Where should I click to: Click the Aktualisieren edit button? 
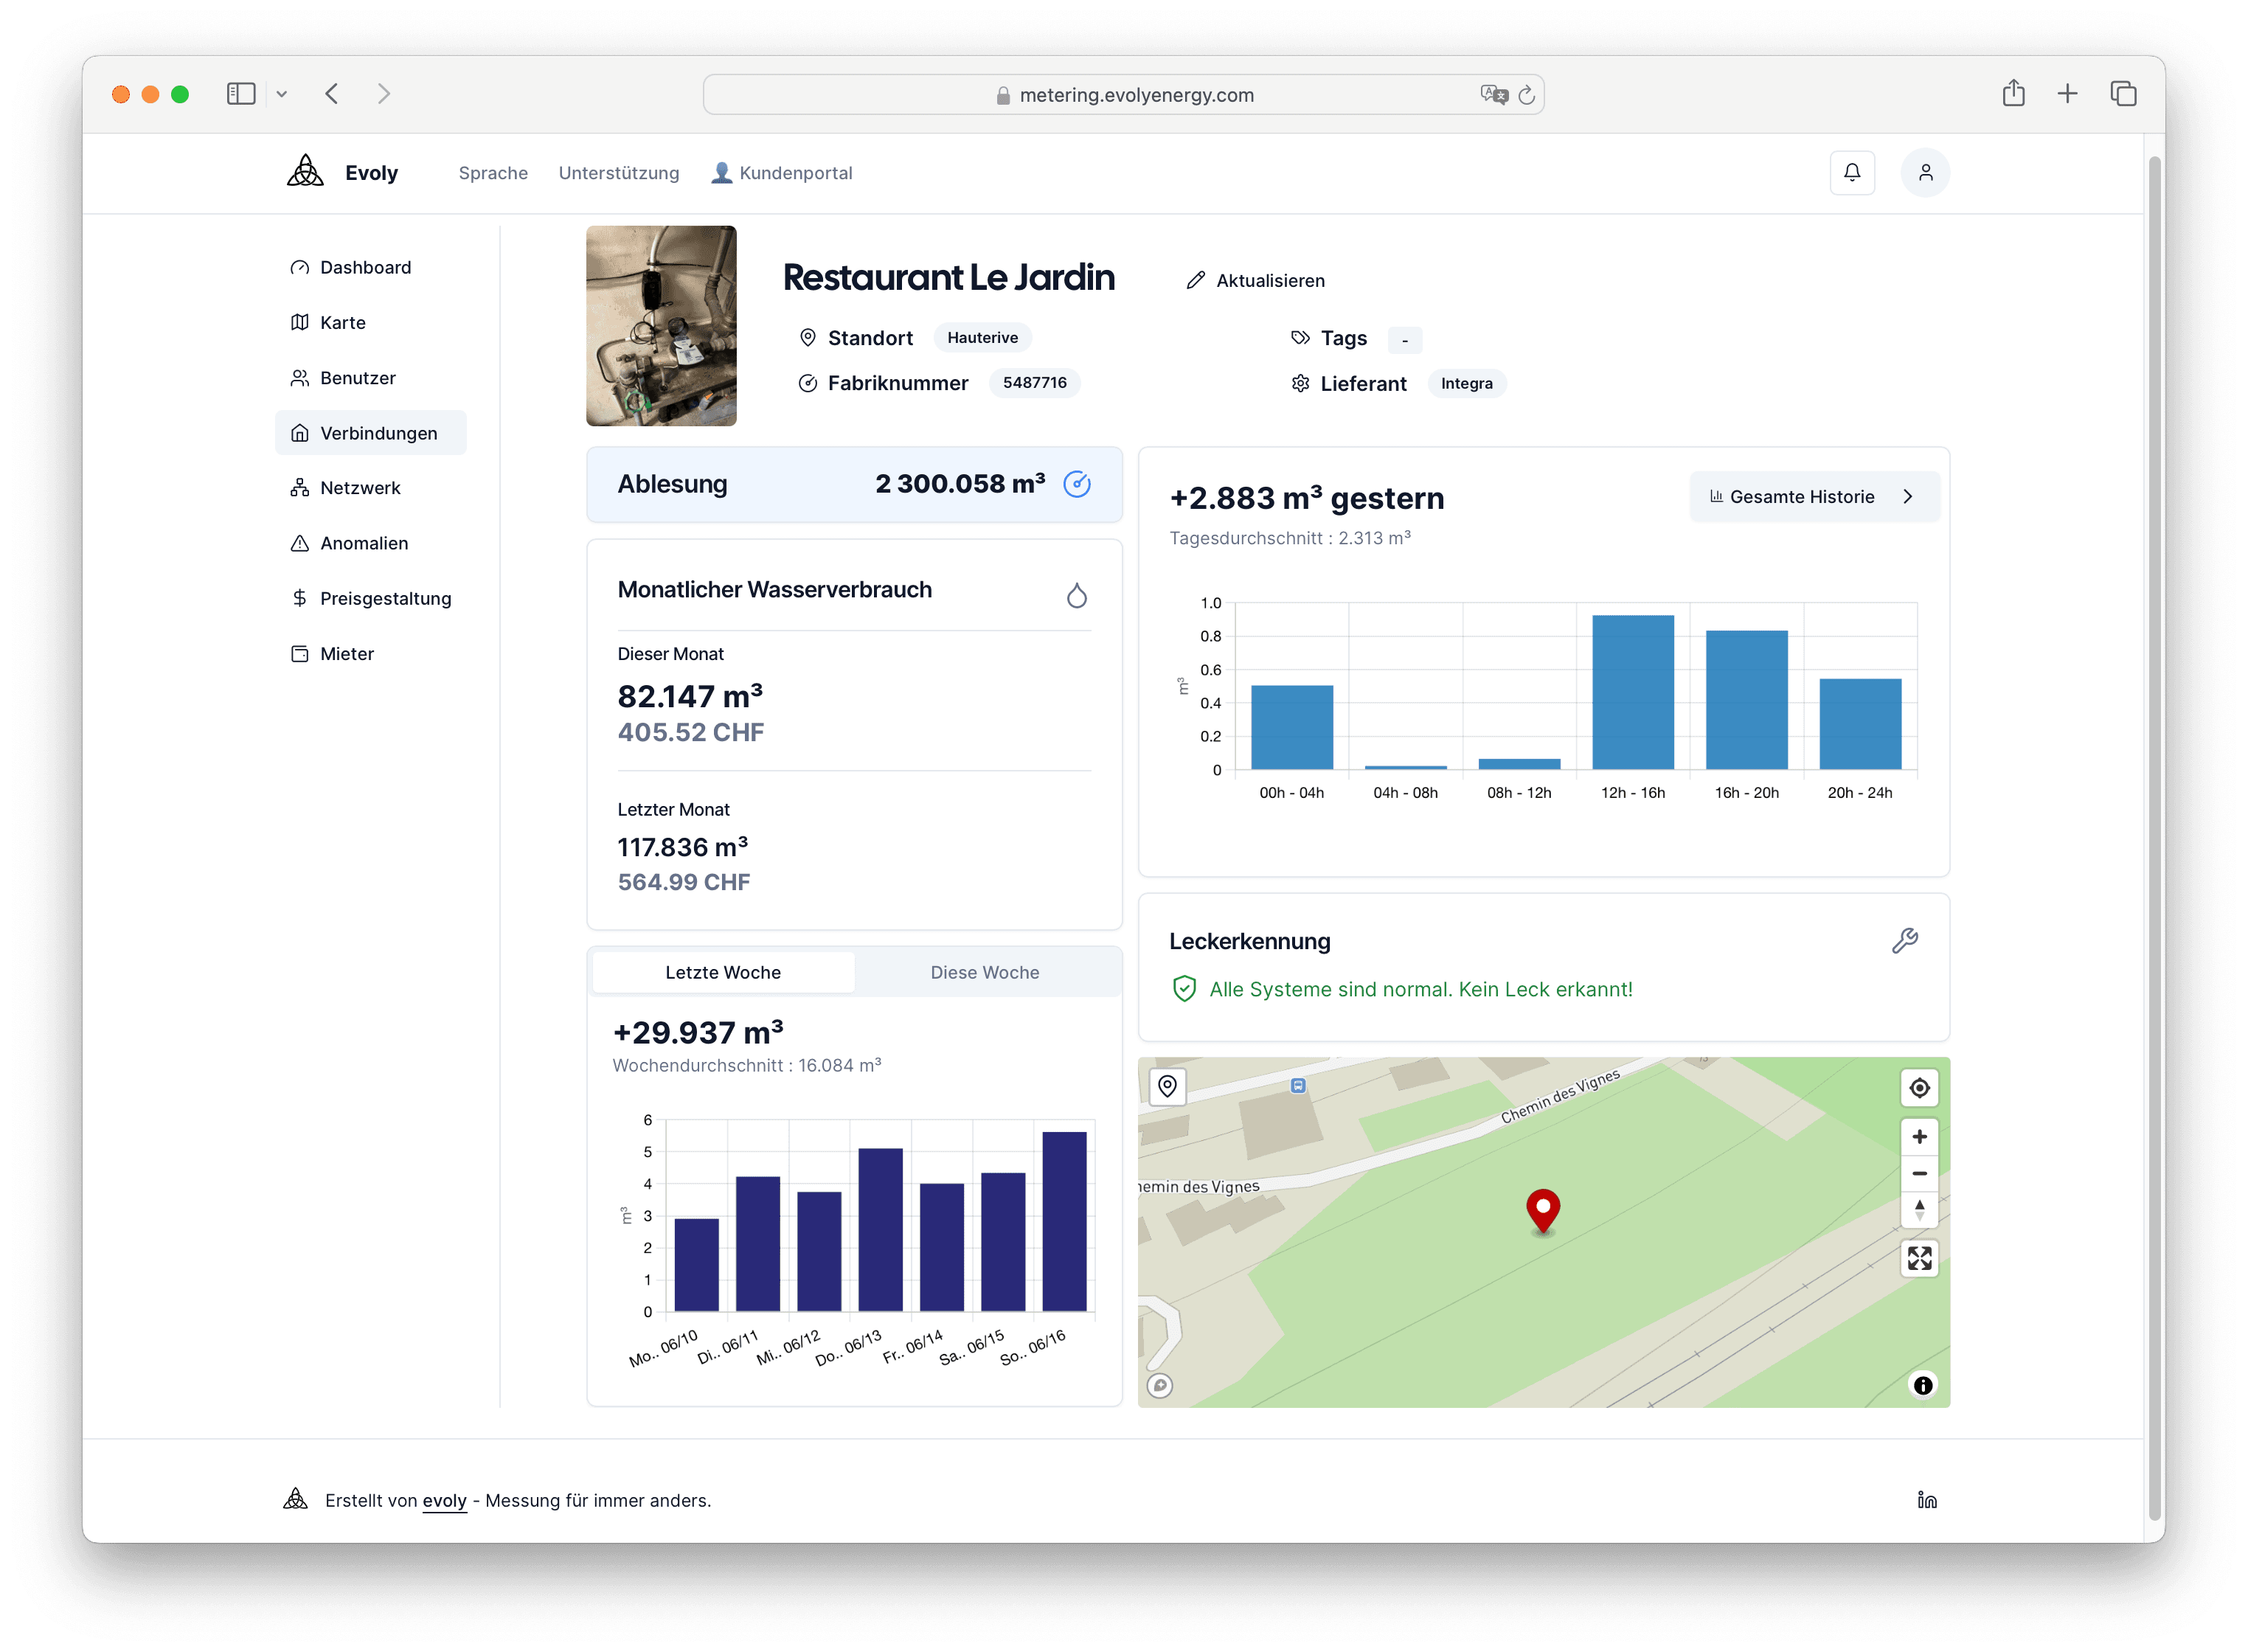tap(1255, 280)
